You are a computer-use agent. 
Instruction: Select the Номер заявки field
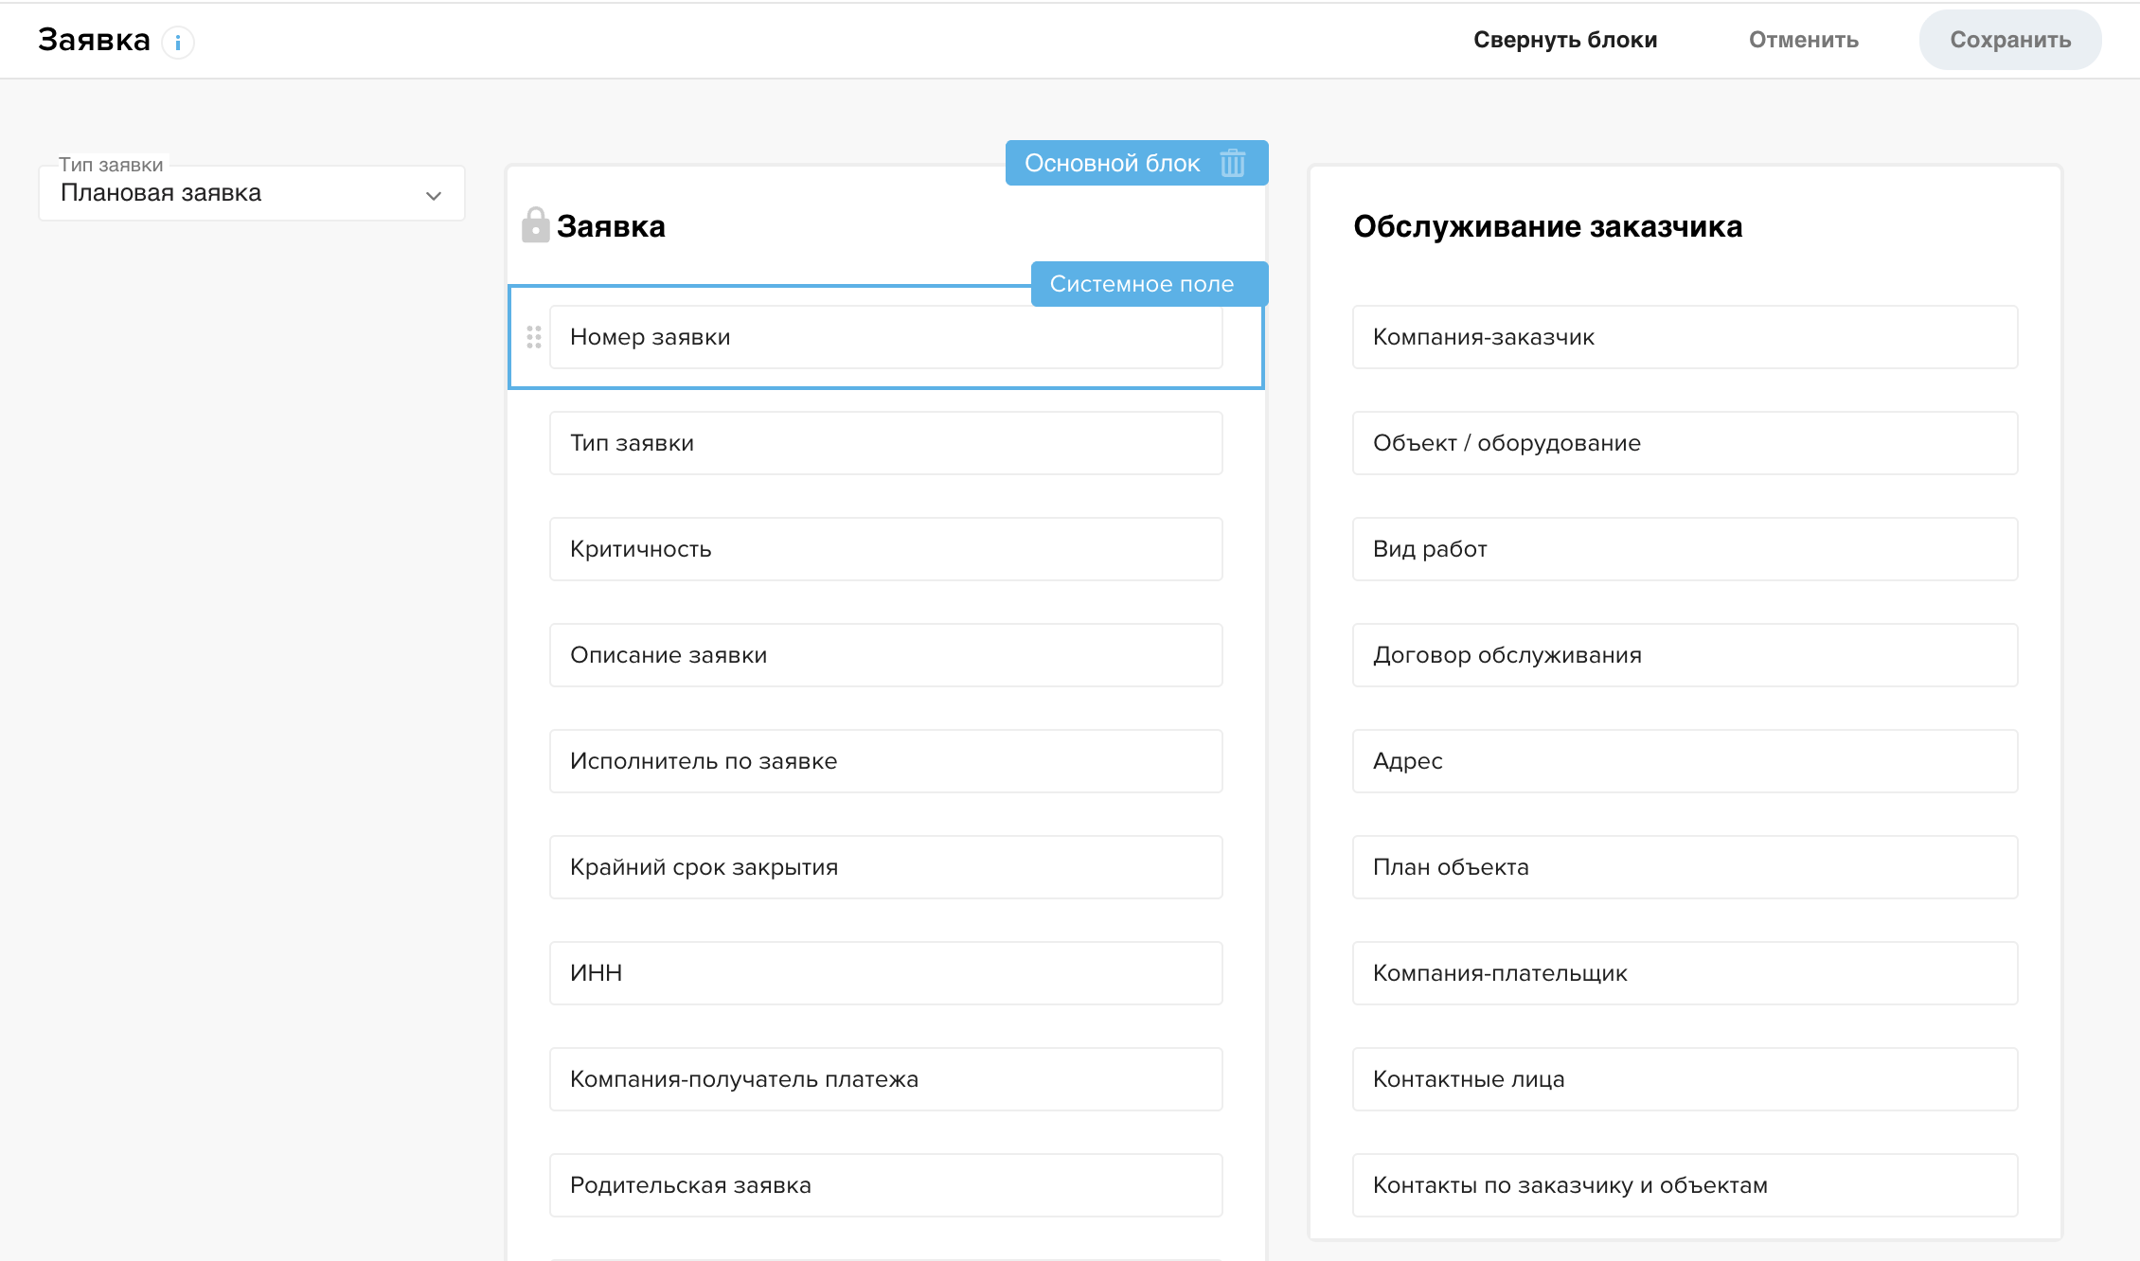coord(885,337)
